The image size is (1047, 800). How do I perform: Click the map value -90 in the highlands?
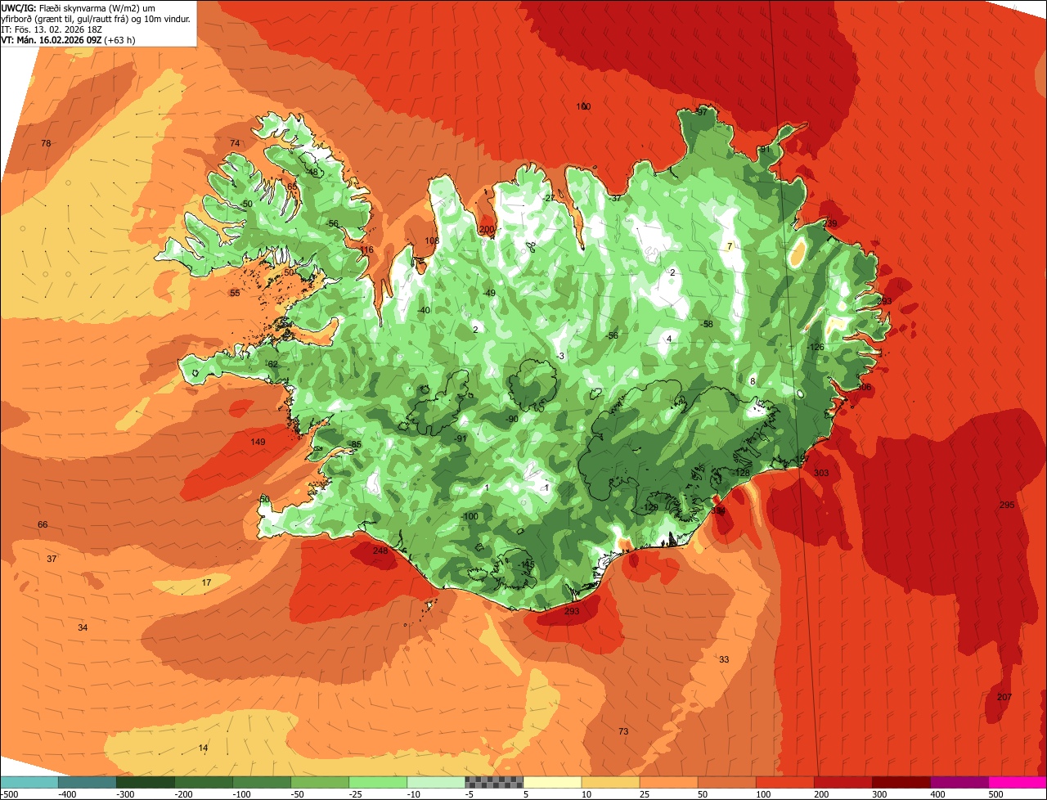coord(511,420)
